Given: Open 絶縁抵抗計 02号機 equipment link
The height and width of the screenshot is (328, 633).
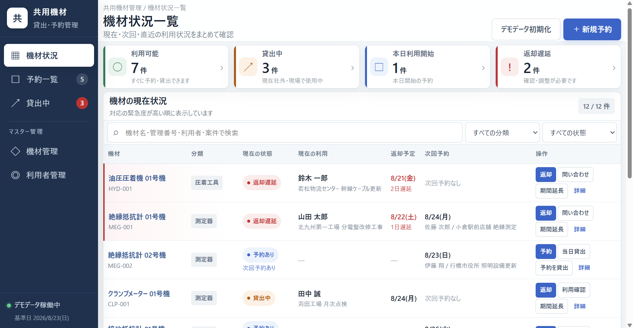Looking at the screenshot, I should pos(137,255).
